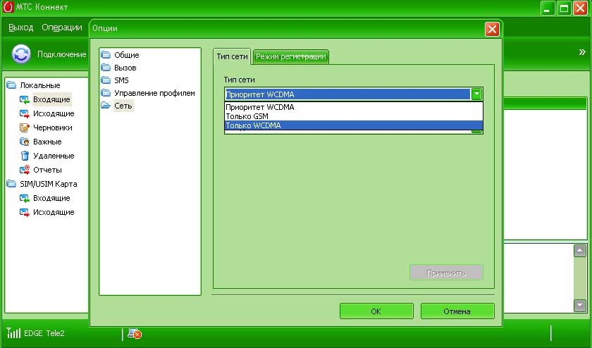Select the Вызов folder icon
Screen dimensions: 592x348
(x=106, y=68)
